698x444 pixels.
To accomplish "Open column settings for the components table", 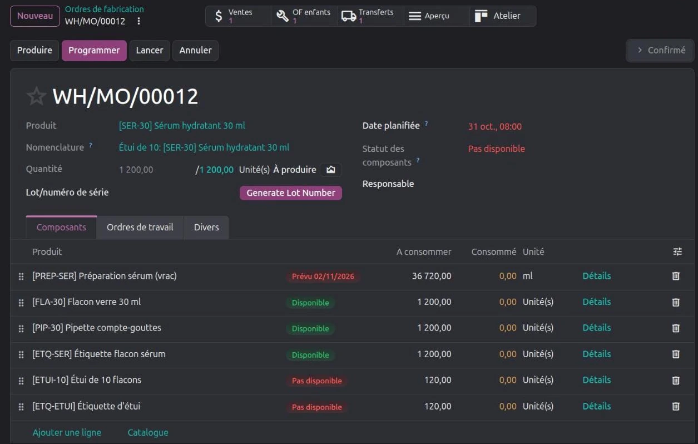I will (x=677, y=252).
